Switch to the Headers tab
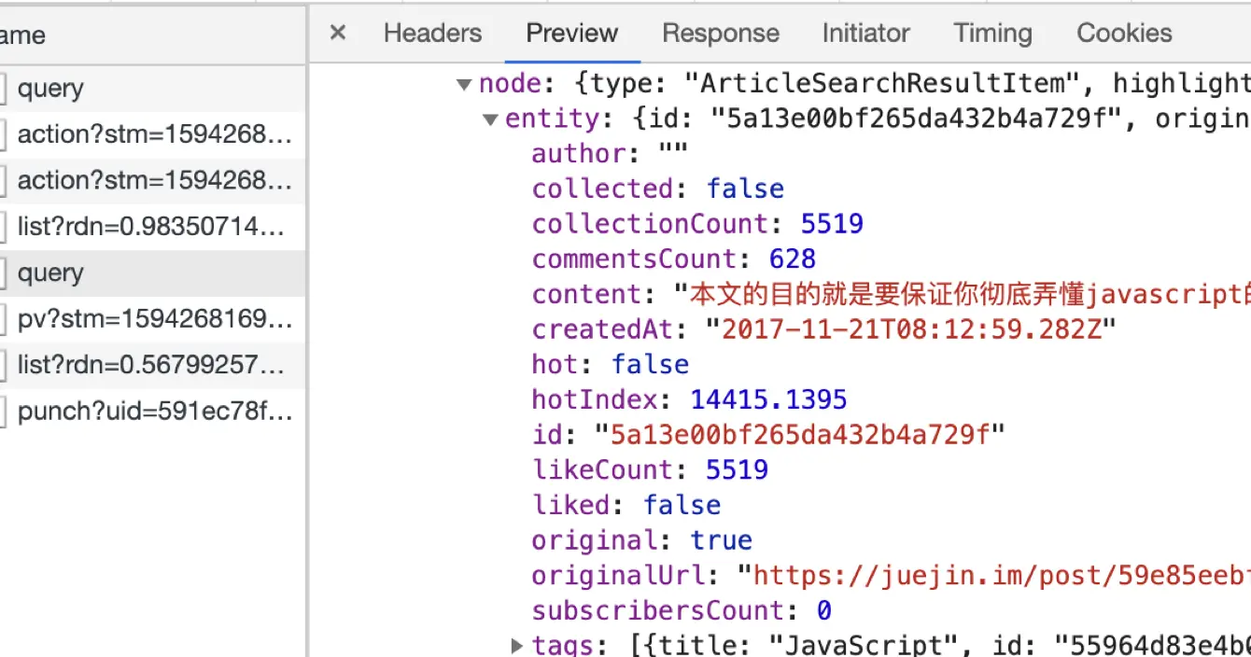This screenshot has width=1251, height=657. [432, 34]
